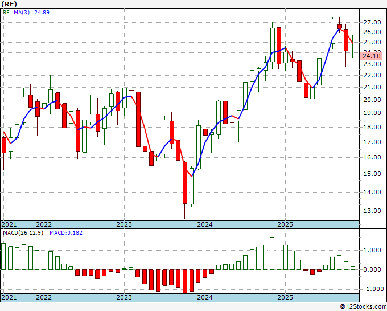Click the 24.10 current price tag
The image size is (387, 311).
coord(372,56)
